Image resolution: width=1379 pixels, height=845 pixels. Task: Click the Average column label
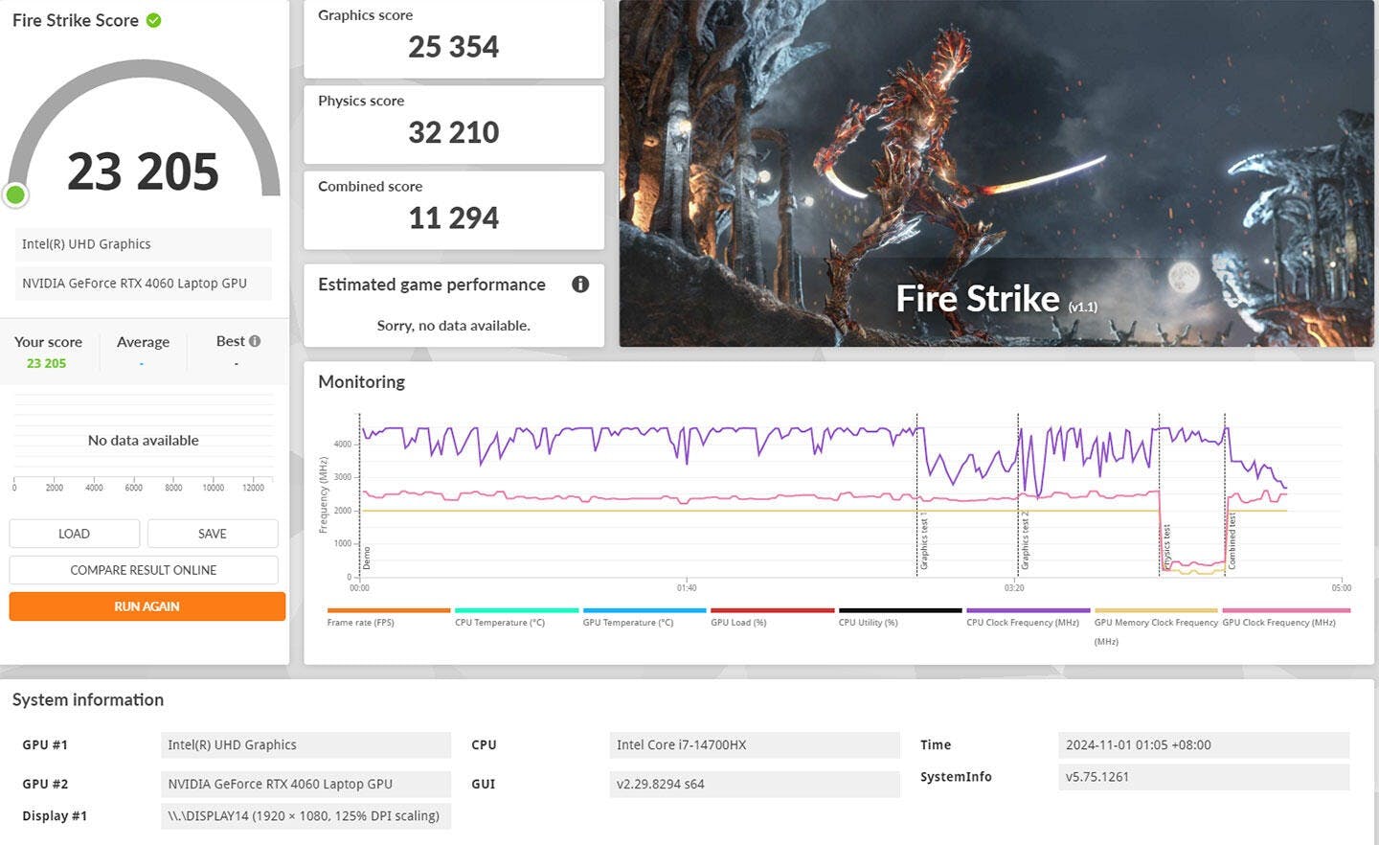(x=143, y=342)
